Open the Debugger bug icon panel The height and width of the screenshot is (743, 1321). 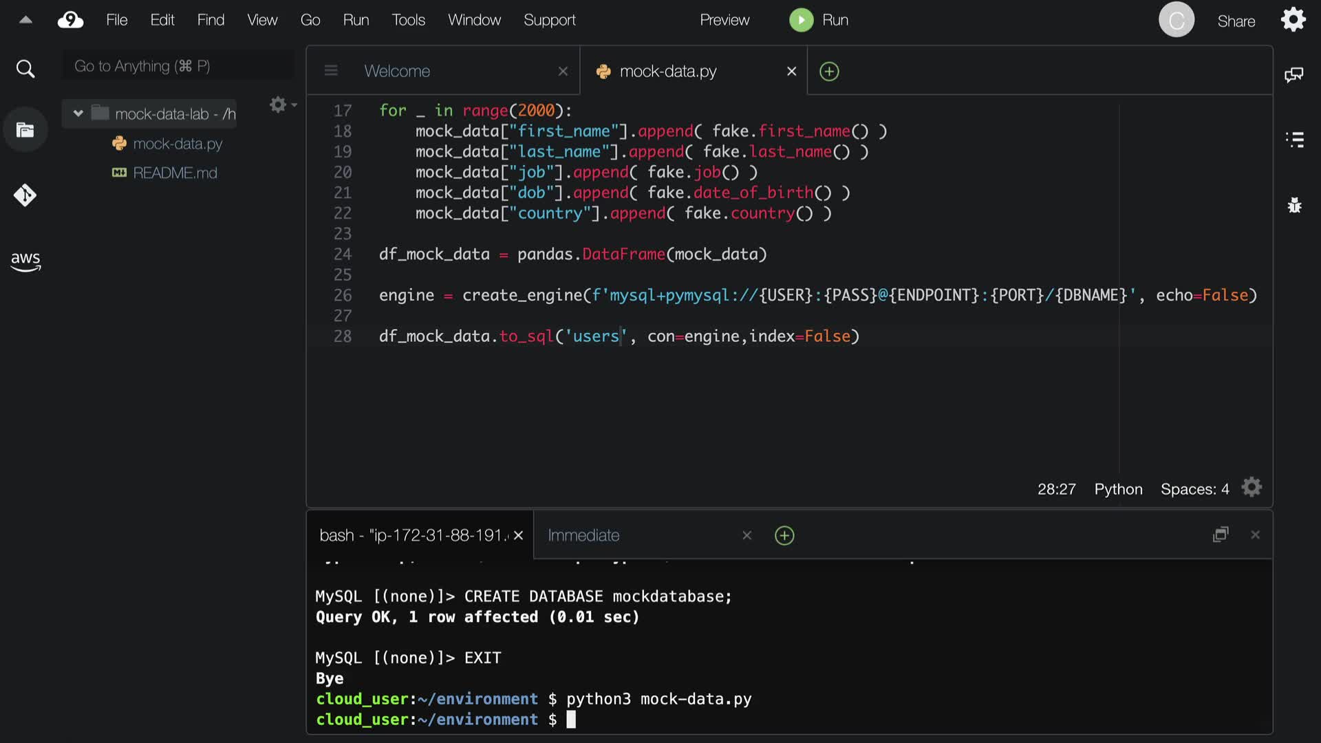click(1294, 205)
